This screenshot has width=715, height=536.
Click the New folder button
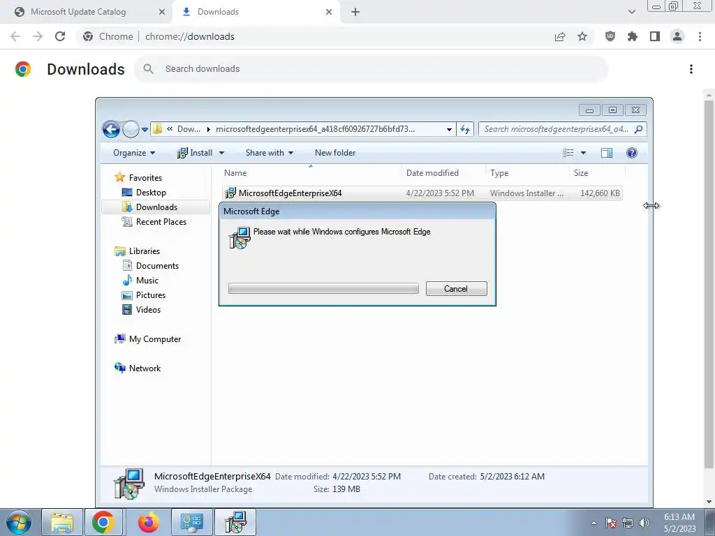point(335,153)
